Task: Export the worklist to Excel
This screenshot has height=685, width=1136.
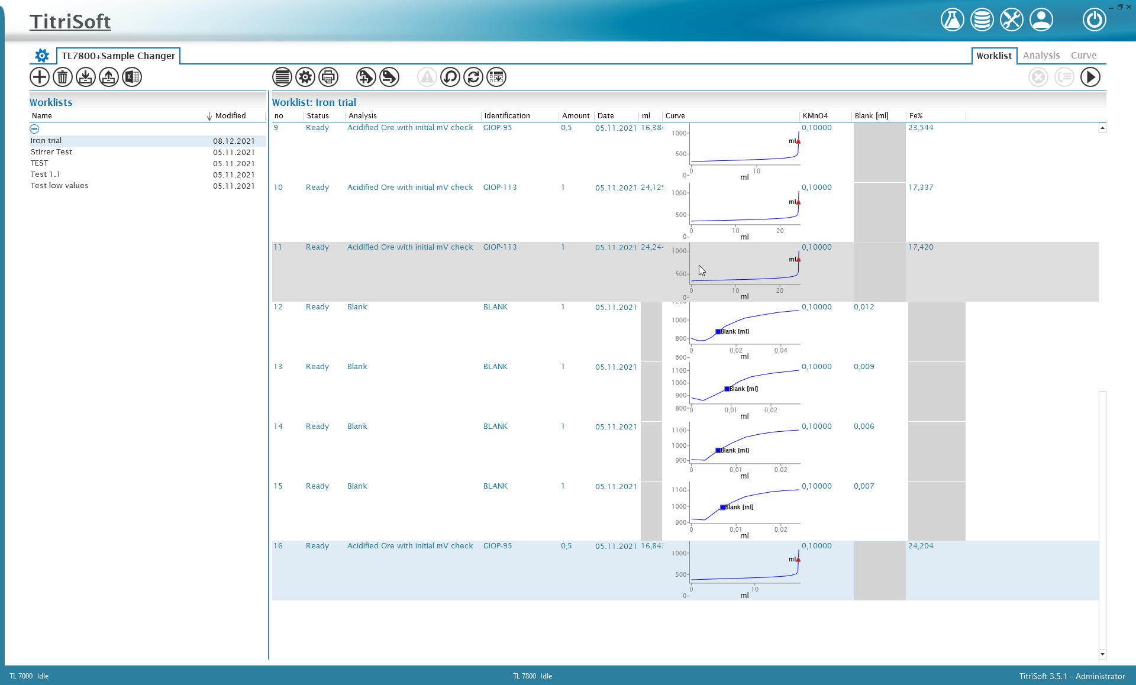Action: point(131,77)
